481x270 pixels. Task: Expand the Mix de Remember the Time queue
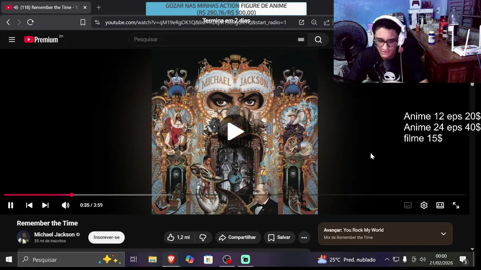(x=443, y=234)
